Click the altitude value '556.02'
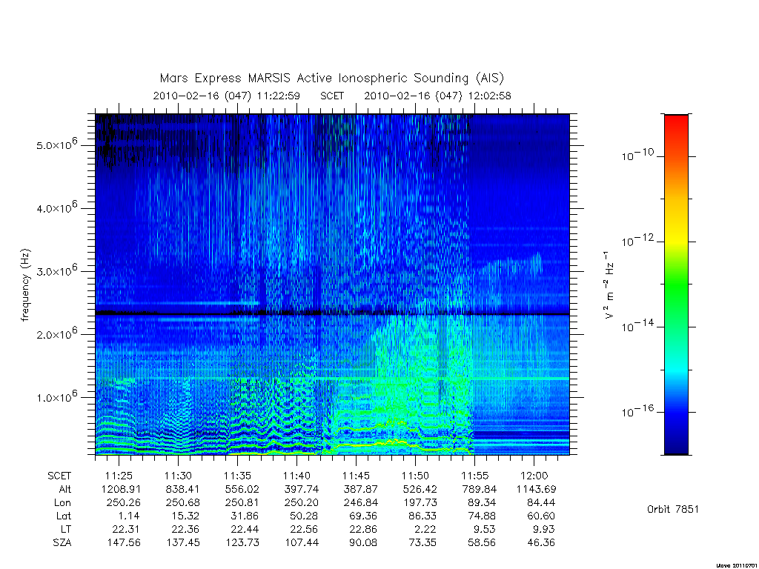Screen dimensions: 759x569 [x=242, y=489]
